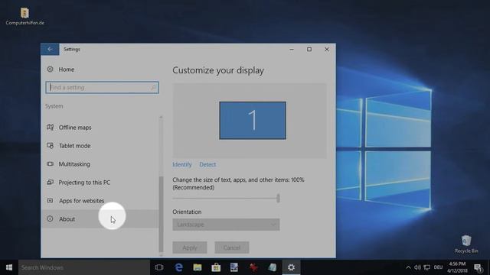Select the Tablet mode icon
This screenshot has height=275, width=490.
point(50,146)
